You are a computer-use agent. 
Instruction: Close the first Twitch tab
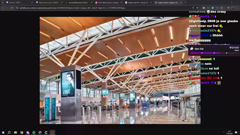pyautogui.click(x=32, y=3)
